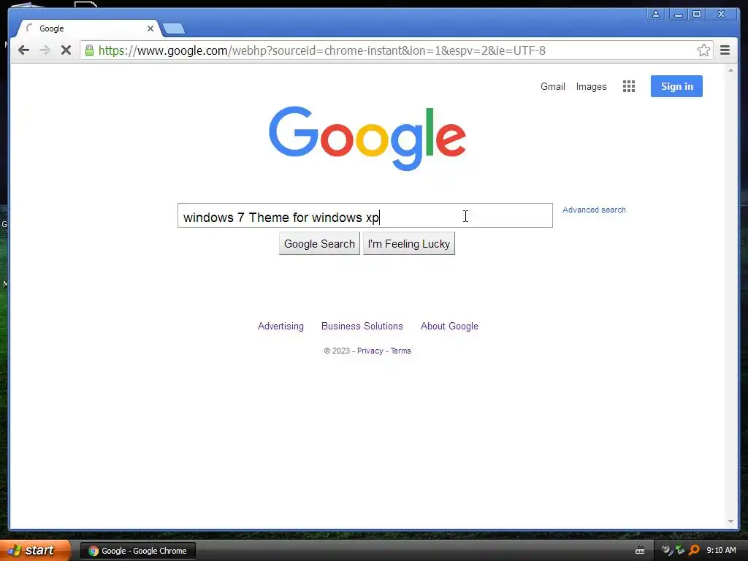Stop page loading with the X button
The width and height of the screenshot is (748, 561).
pos(66,50)
